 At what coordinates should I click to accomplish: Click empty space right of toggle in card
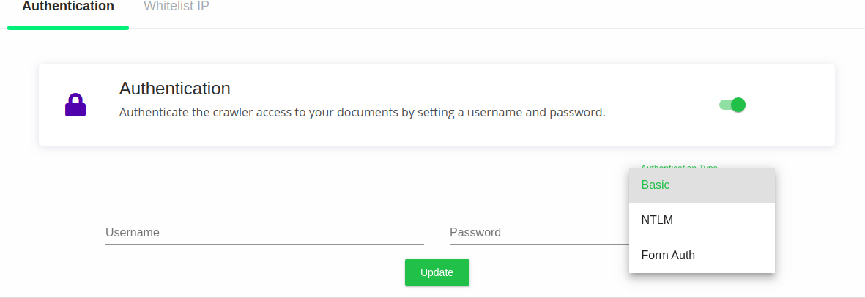point(789,105)
